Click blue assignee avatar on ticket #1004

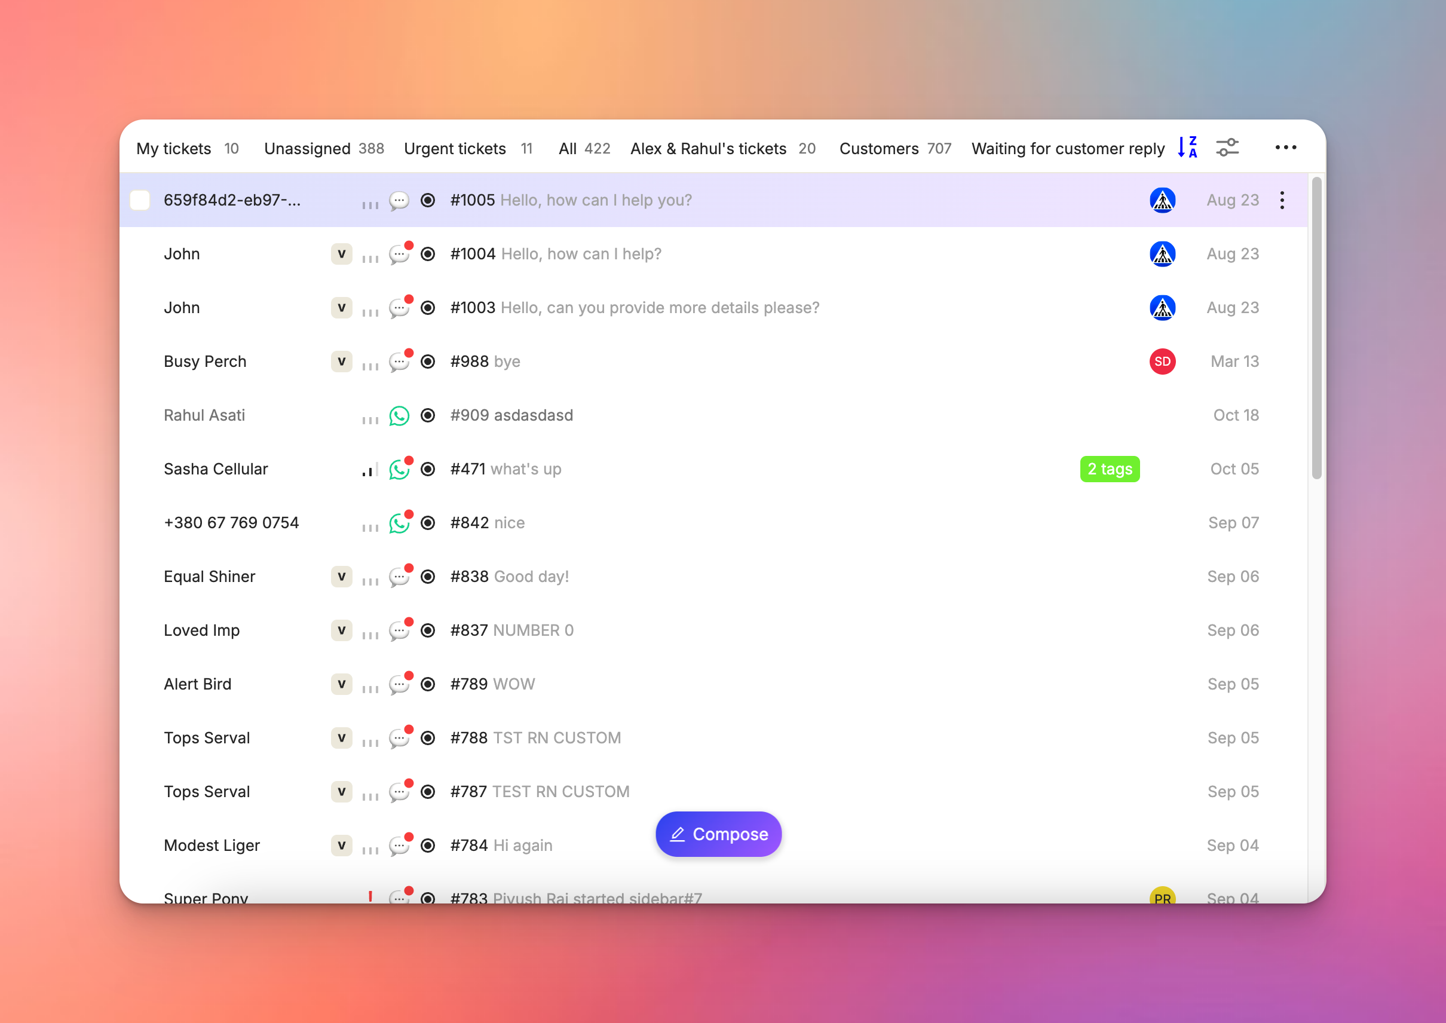(1162, 254)
